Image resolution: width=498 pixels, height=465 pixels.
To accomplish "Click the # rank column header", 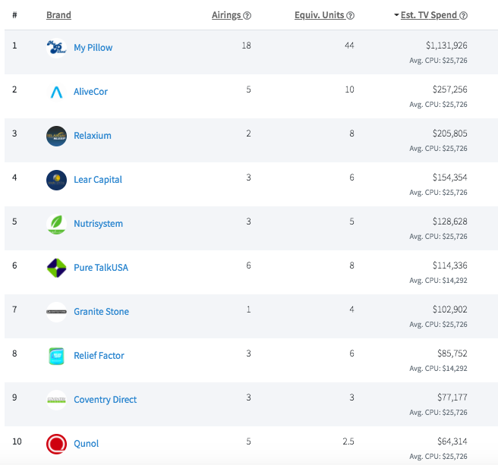I will (14, 15).
